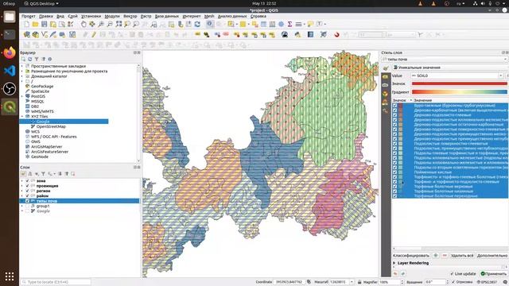Open Firefox from the Ubuntu dock

[10, 52]
